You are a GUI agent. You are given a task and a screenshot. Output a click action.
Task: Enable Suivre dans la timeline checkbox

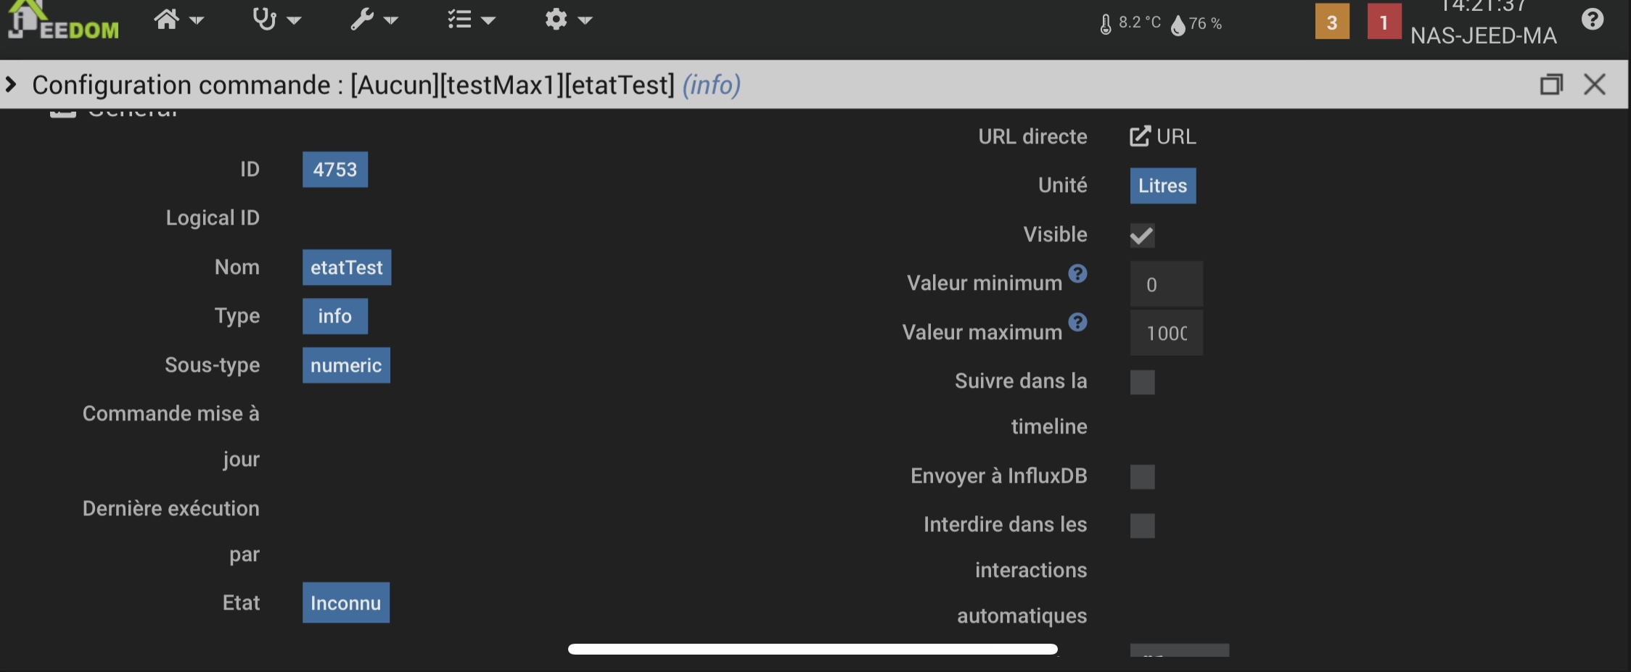pyautogui.click(x=1142, y=382)
